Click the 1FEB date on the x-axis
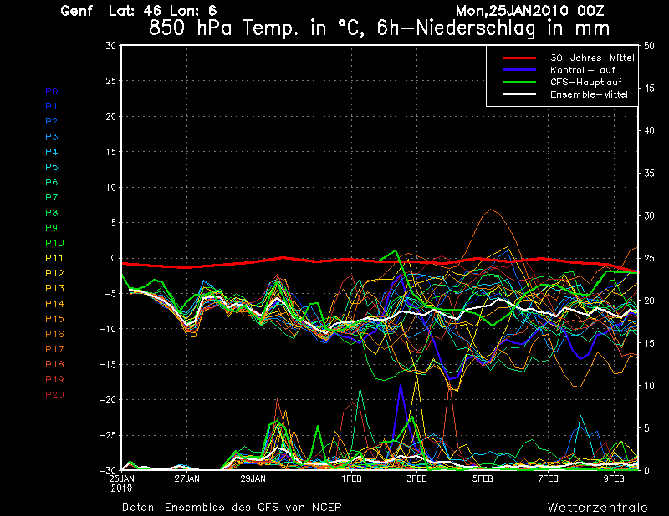The width and height of the screenshot is (669, 516). pos(351,479)
